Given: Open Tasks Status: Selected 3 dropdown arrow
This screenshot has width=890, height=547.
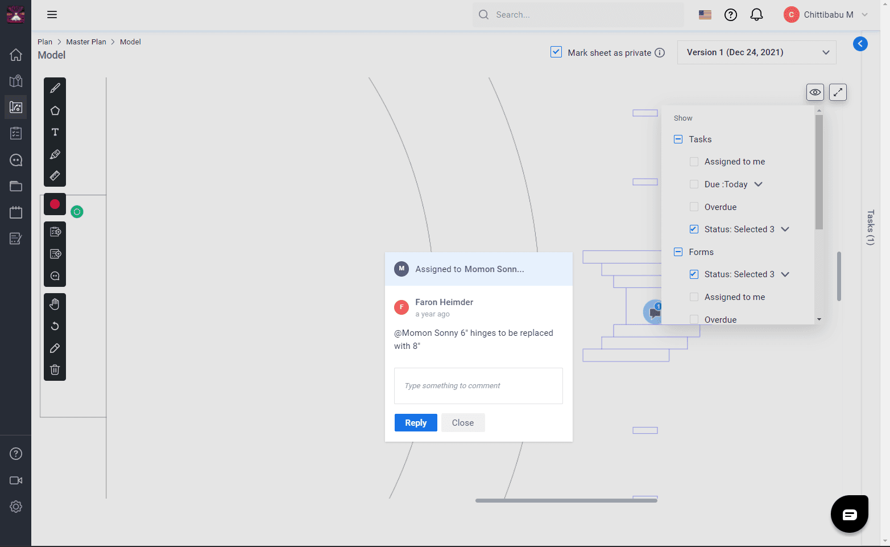Looking at the screenshot, I should (x=785, y=229).
